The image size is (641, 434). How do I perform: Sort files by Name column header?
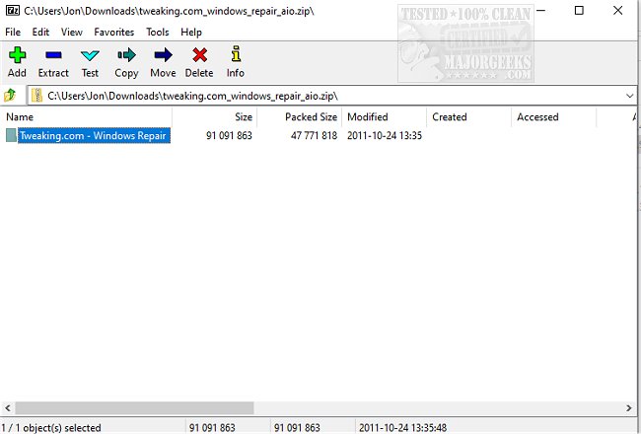86,117
